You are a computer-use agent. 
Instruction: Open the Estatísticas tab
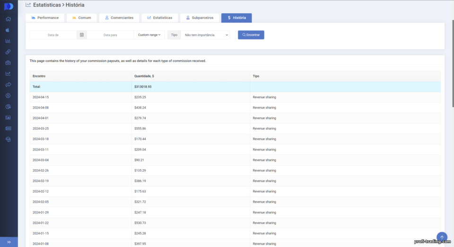click(159, 17)
